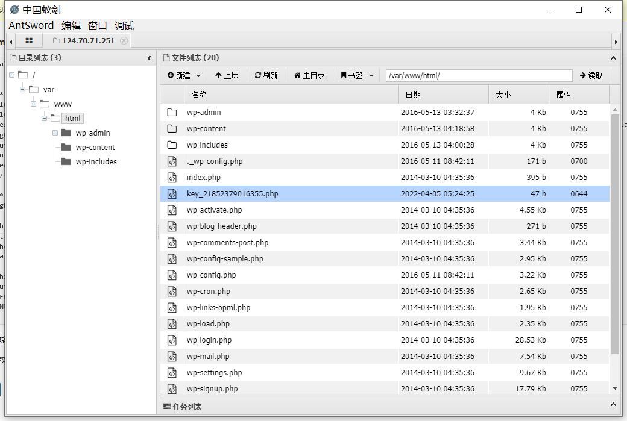Collapse the html tree node
Screen dimensions: 627x421
44,118
